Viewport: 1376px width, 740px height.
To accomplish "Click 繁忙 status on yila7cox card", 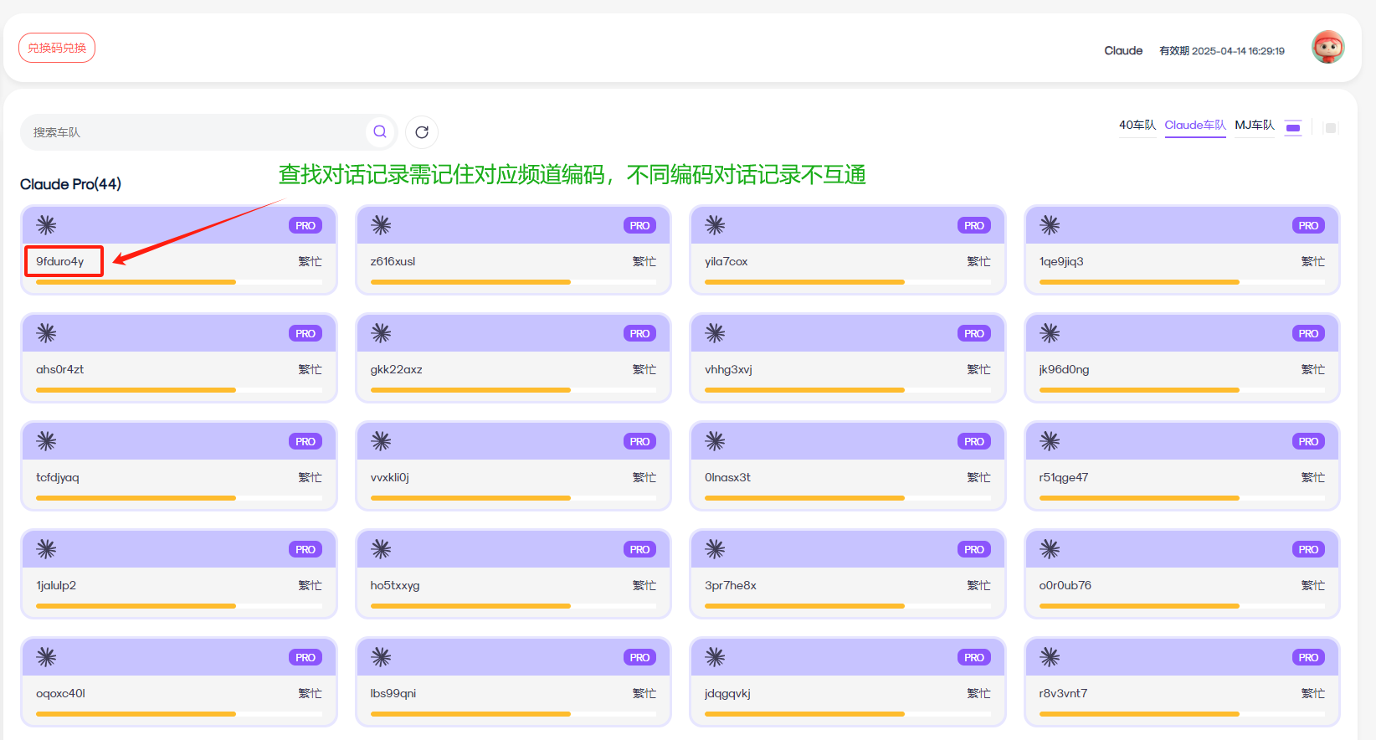I will click(x=978, y=261).
